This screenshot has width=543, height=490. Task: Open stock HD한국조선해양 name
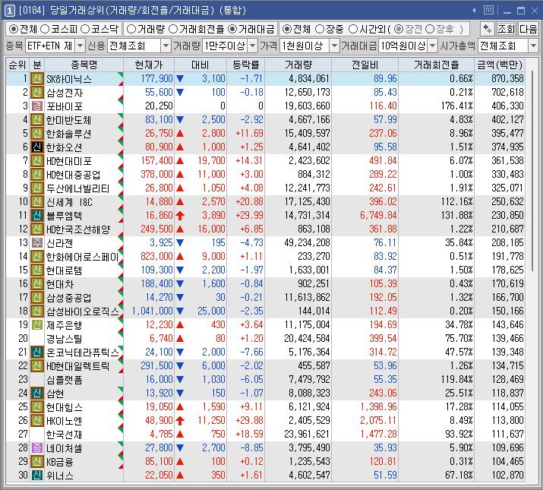[78, 229]
